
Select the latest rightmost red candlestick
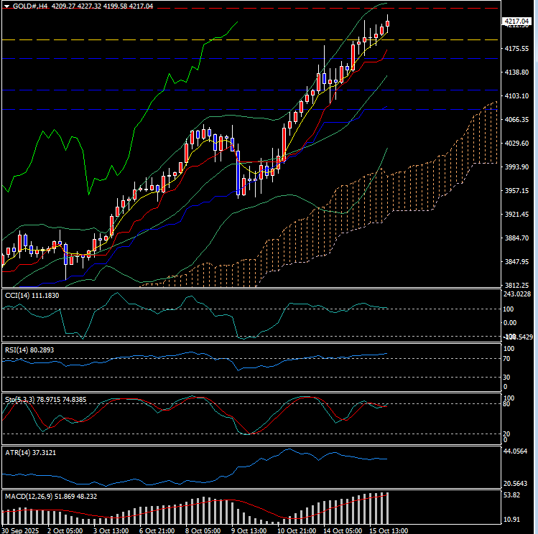point(388,24)
